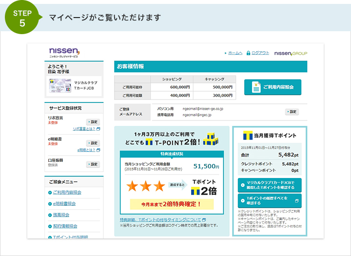The image size is (351, 256).
Task: Click mobile email ngecmail@ngec.jp
Action: point(197,115)
